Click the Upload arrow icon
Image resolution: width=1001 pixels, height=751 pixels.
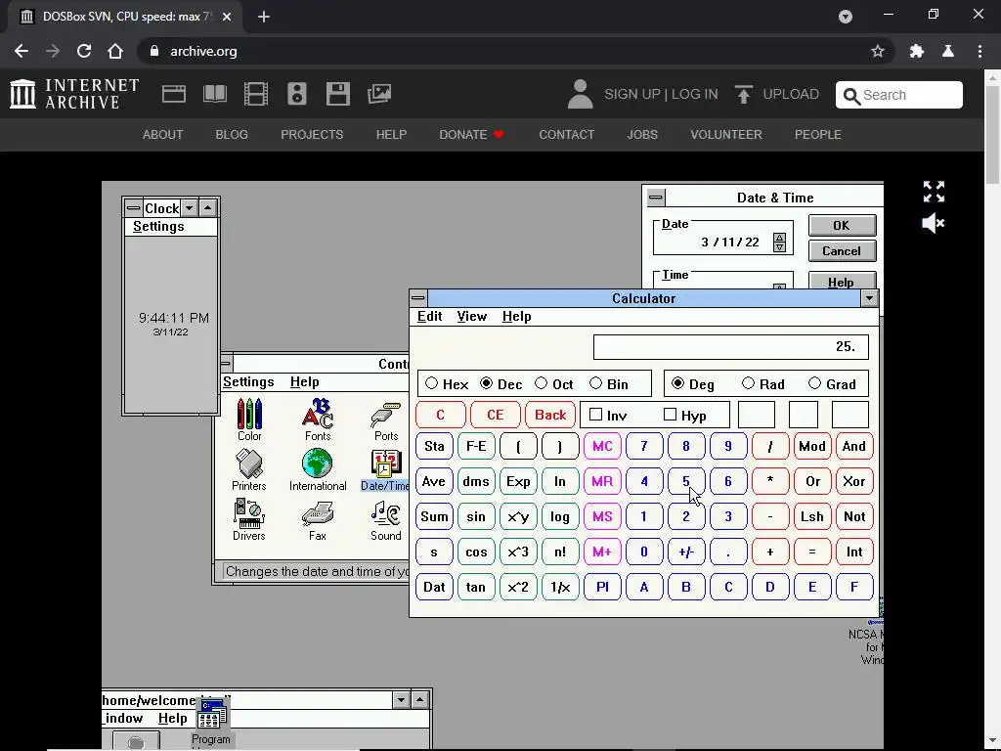[x=743, y=95]
